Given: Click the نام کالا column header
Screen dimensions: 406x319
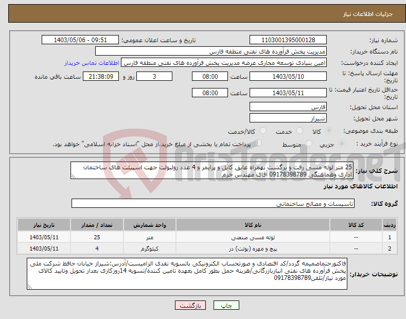Looking at the screenshot, I should pos(253,225).
